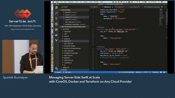Expand the .terraform folder

[x=68, y=32]
